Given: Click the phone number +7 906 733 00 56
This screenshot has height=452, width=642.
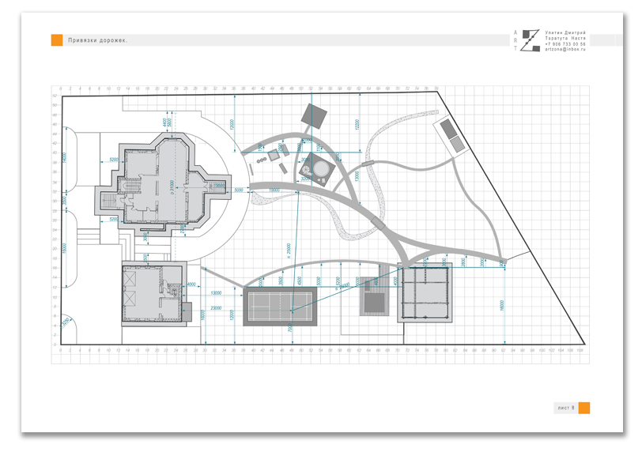Looking at the screenshot, I should (565, 43).
